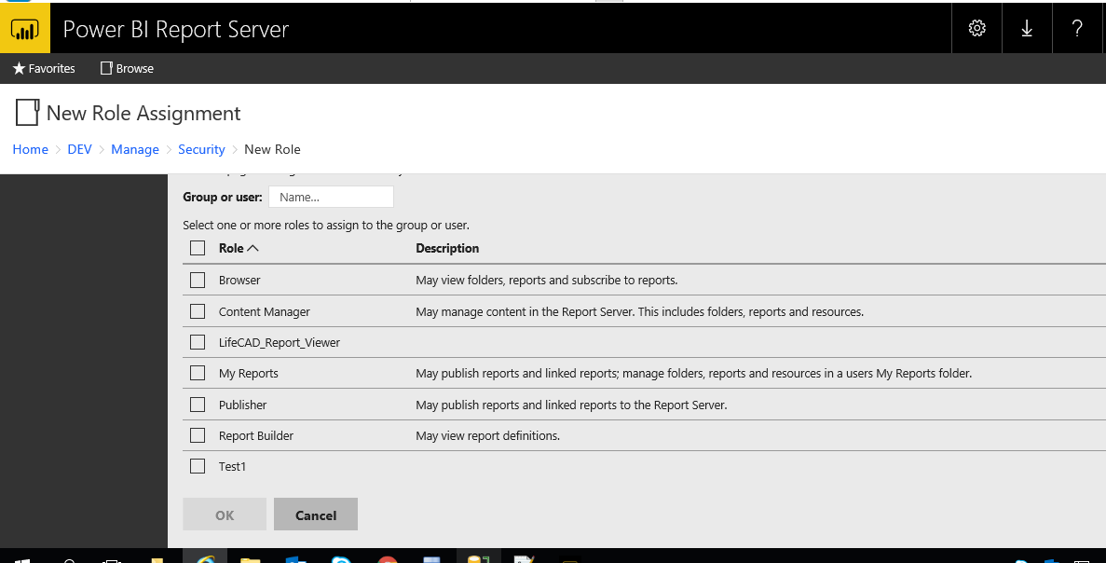Click 'Select one or more roles' instruction text

[326, 225]
